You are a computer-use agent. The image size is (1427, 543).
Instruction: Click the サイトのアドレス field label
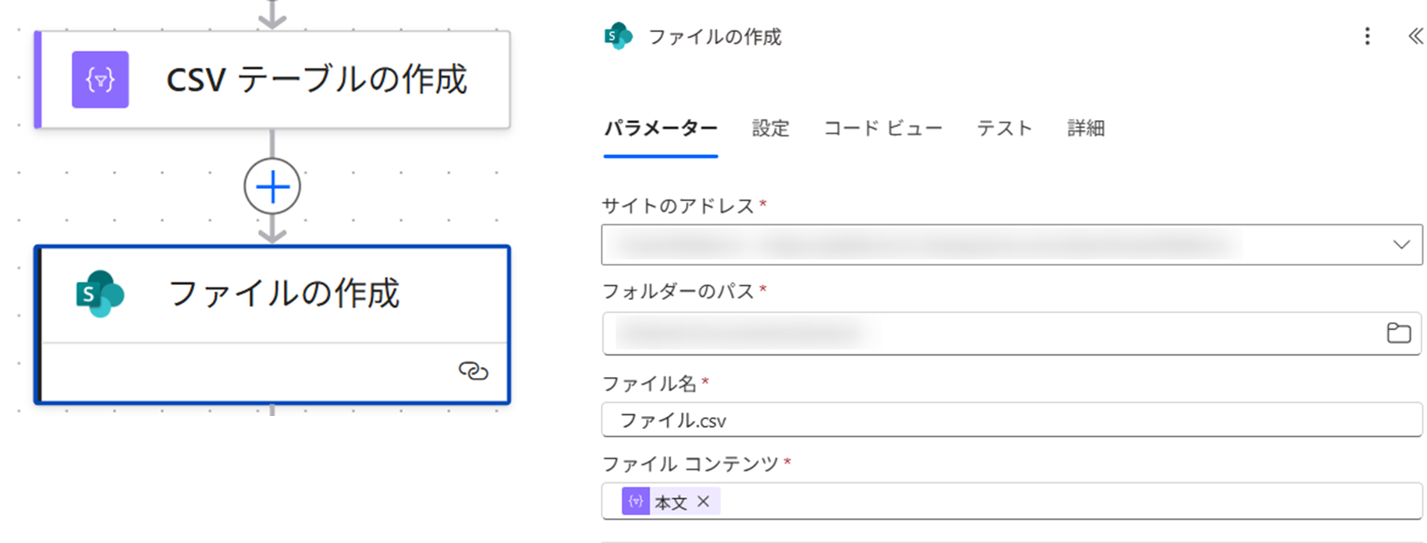678,206
